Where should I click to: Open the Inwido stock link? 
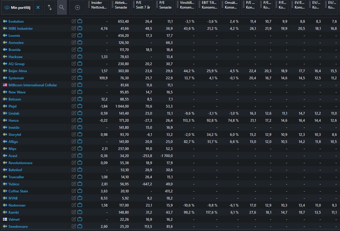(x=14, y=128)
